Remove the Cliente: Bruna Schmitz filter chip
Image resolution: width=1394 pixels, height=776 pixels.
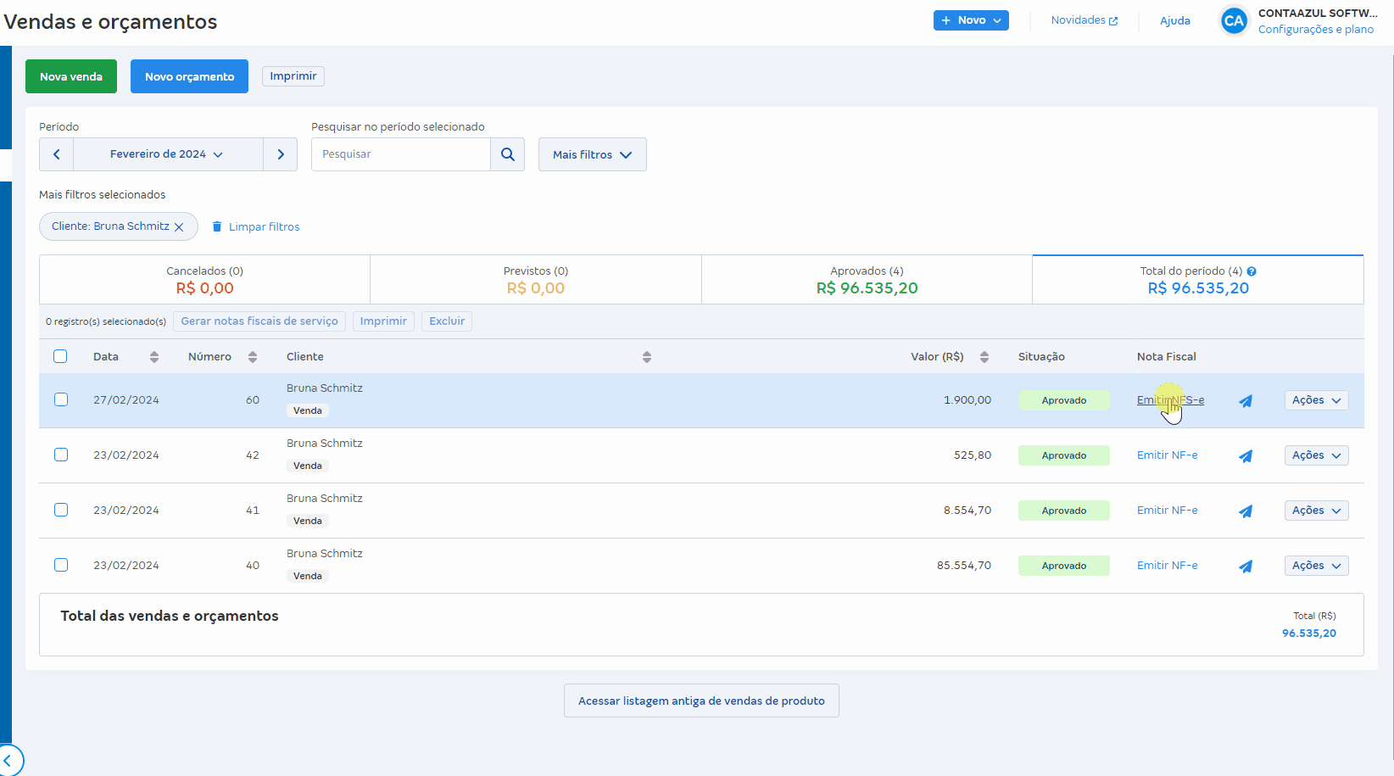pyautogui.click(x=179, y=227)
